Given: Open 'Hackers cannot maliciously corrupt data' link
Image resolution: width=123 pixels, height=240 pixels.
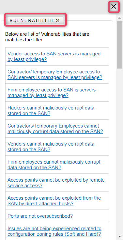Looking at the screenshot, I should click(51, 111).
